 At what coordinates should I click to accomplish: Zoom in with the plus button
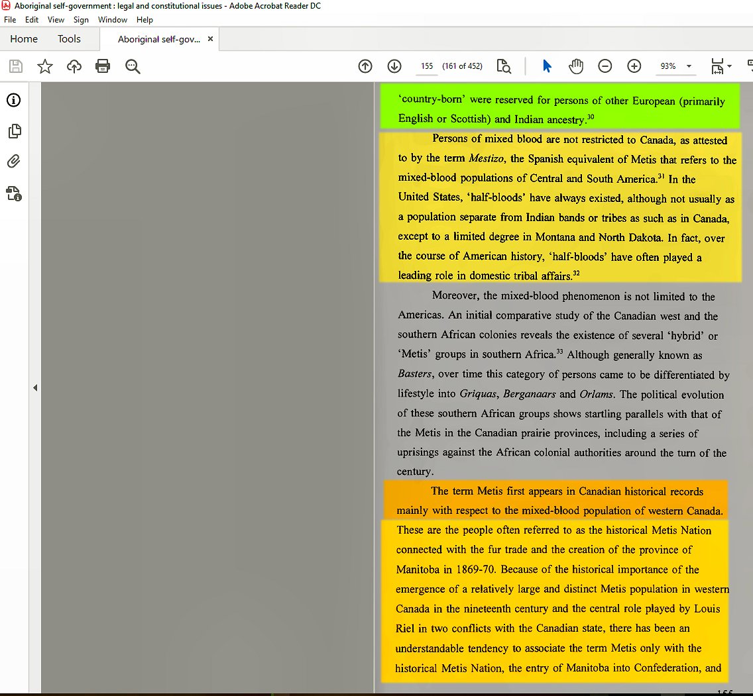[x=634, y=66]
